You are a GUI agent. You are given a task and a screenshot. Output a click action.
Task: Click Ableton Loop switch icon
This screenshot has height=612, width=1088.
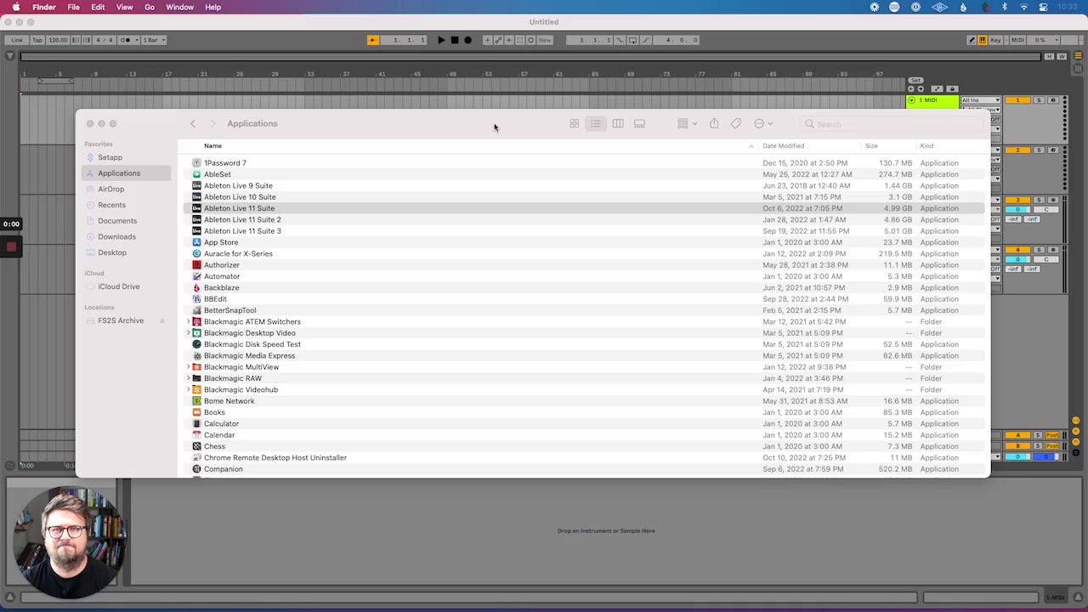632,40
